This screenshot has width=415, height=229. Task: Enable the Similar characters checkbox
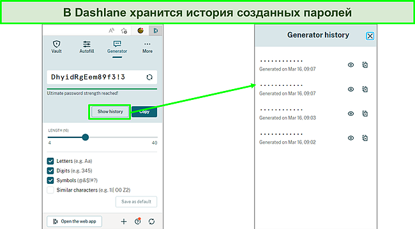coord(50,190)
